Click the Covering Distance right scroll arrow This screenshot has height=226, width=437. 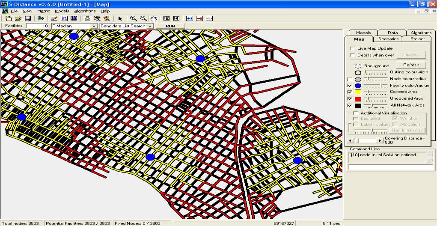(380, 140)
